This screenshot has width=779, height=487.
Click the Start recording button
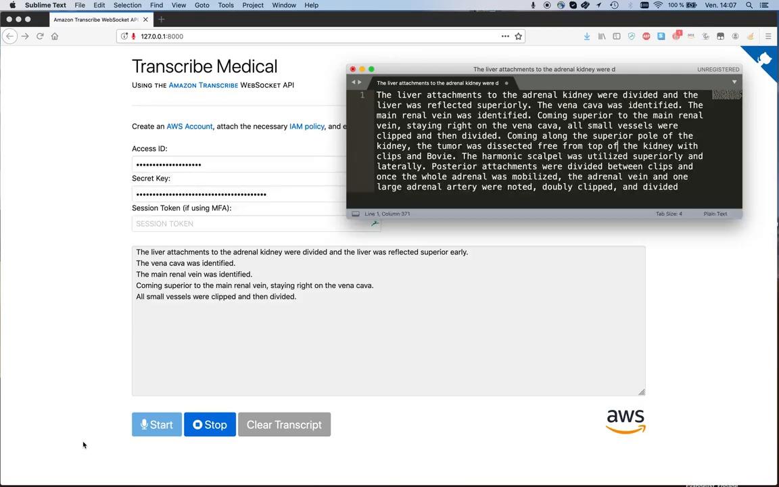[156, 424]
